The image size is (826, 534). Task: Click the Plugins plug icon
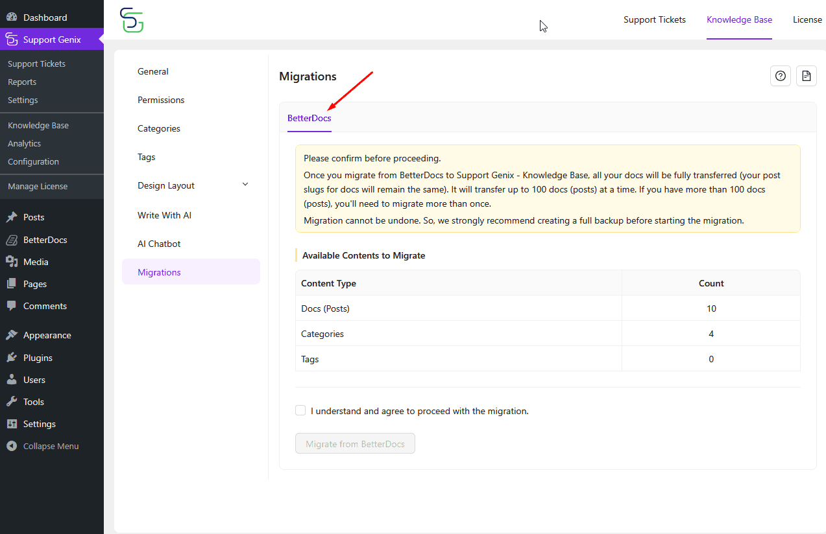12,358
